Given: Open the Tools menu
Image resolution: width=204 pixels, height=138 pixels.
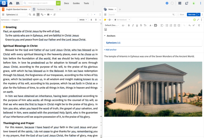Looking at the screenshot, I should tap(86, 3).
